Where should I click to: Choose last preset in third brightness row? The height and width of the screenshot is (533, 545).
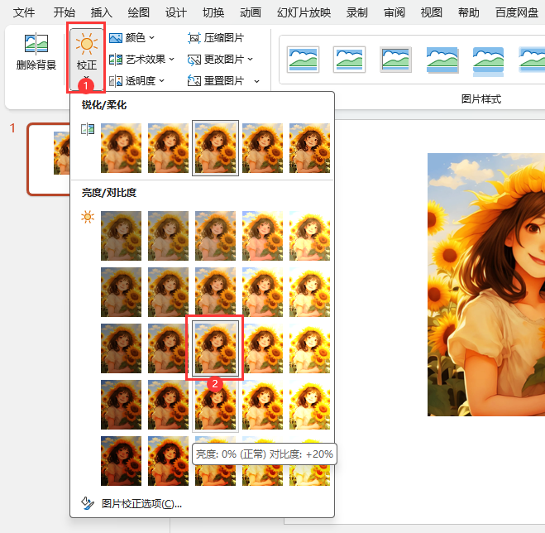[x=309, y=348]
